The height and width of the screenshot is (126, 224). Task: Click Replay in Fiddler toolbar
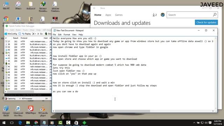(x=27, y=34)
